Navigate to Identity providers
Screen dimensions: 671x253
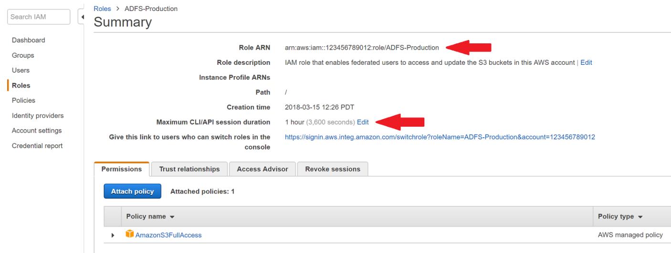(x=38, y=116)
